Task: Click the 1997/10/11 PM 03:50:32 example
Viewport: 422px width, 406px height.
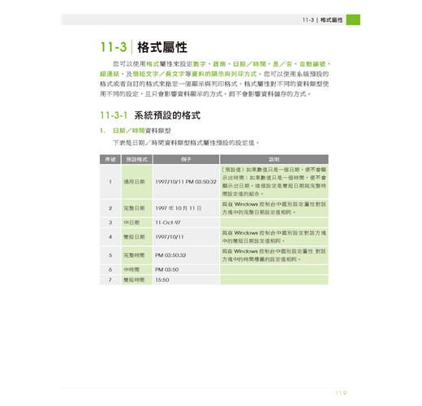Action: click(186, 182)
